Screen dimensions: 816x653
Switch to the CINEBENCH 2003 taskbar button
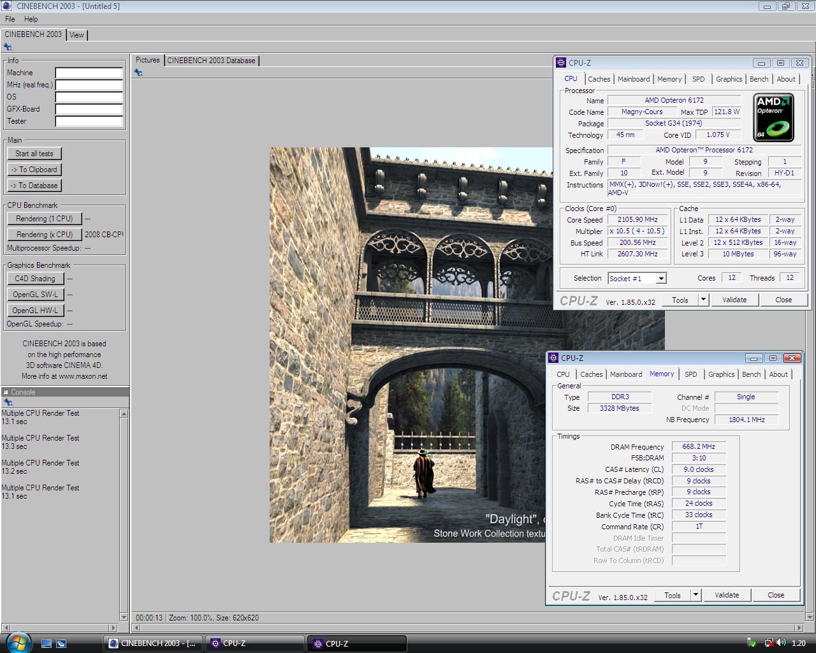[154, 643]
